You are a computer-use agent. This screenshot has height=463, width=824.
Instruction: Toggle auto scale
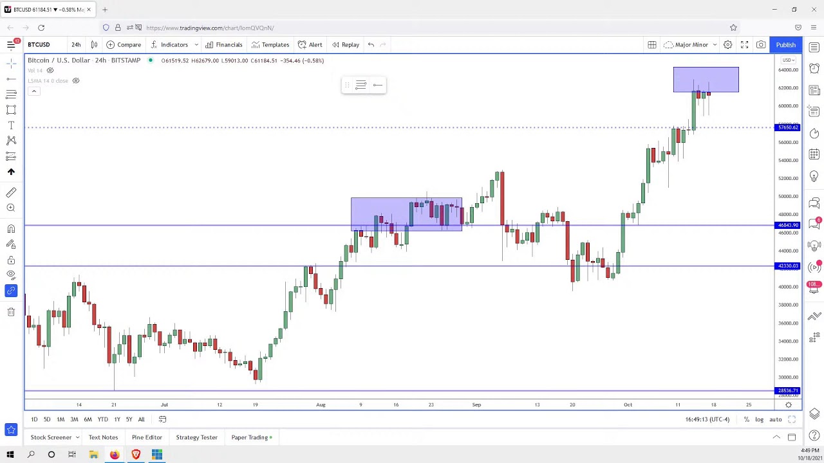click(x=775, y=419)
